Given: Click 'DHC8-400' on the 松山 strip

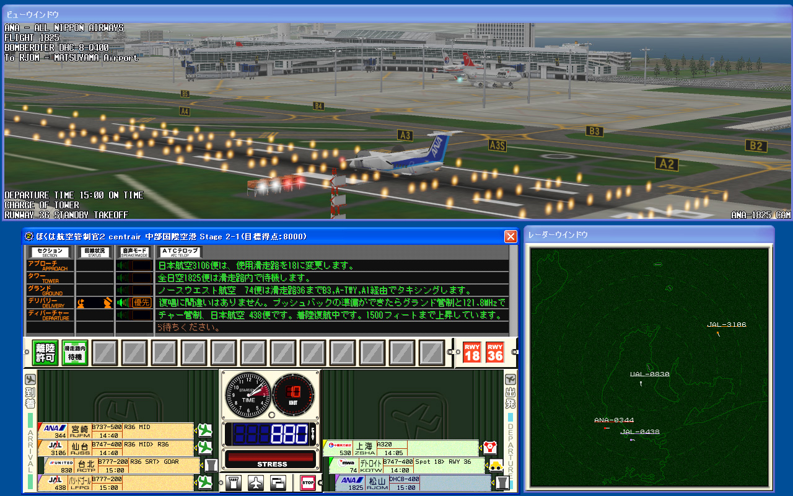Looking at the screenshot, I should tap(405, 479).
